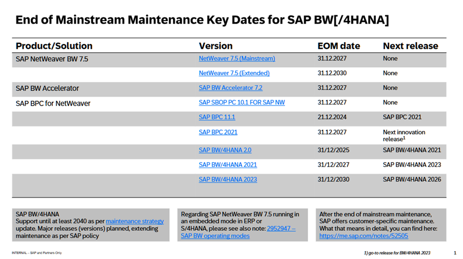
Task: Follow the SAP SBOP PC 10.1 FOR SAP NW link
Action: coord(242,103)
